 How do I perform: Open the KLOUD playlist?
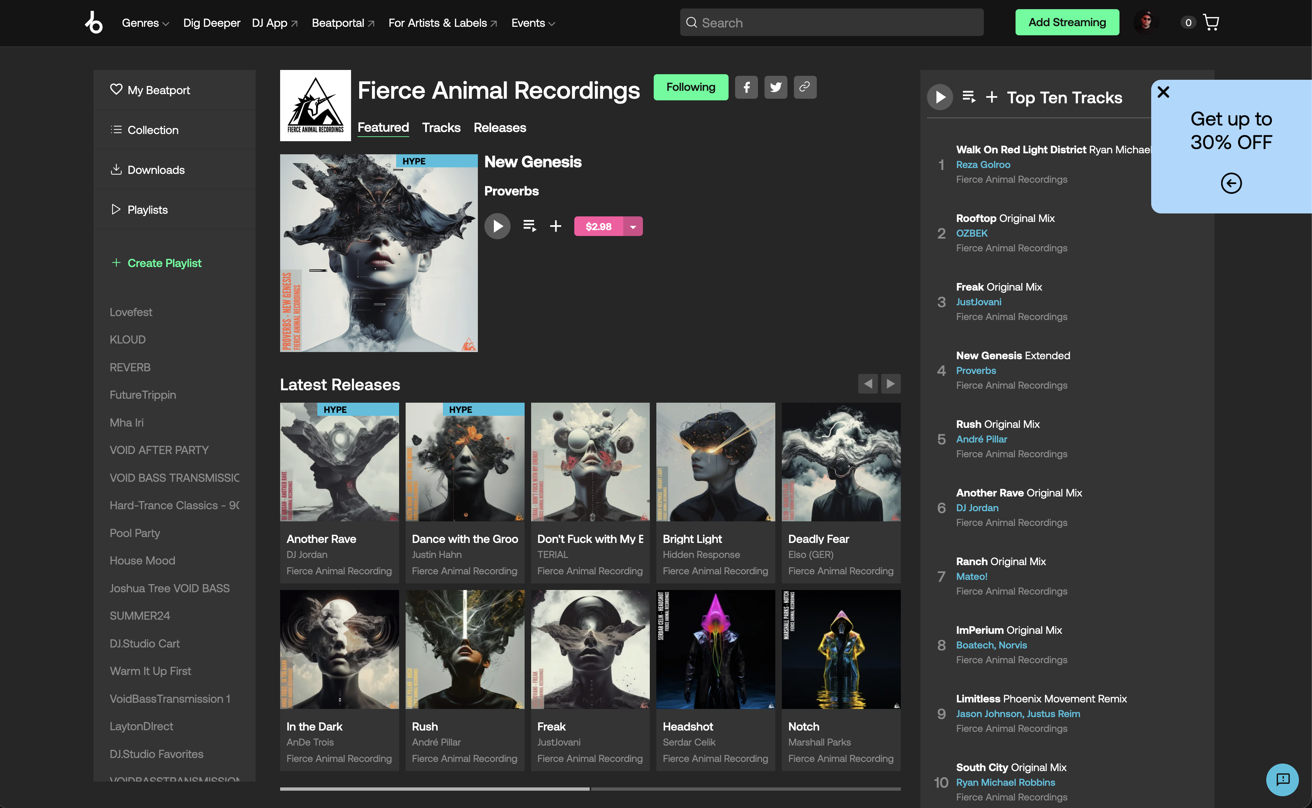(127, 339)
